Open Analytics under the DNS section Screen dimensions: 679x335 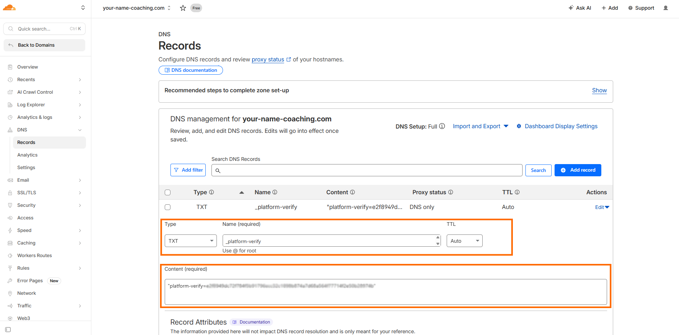click(27, 155)
